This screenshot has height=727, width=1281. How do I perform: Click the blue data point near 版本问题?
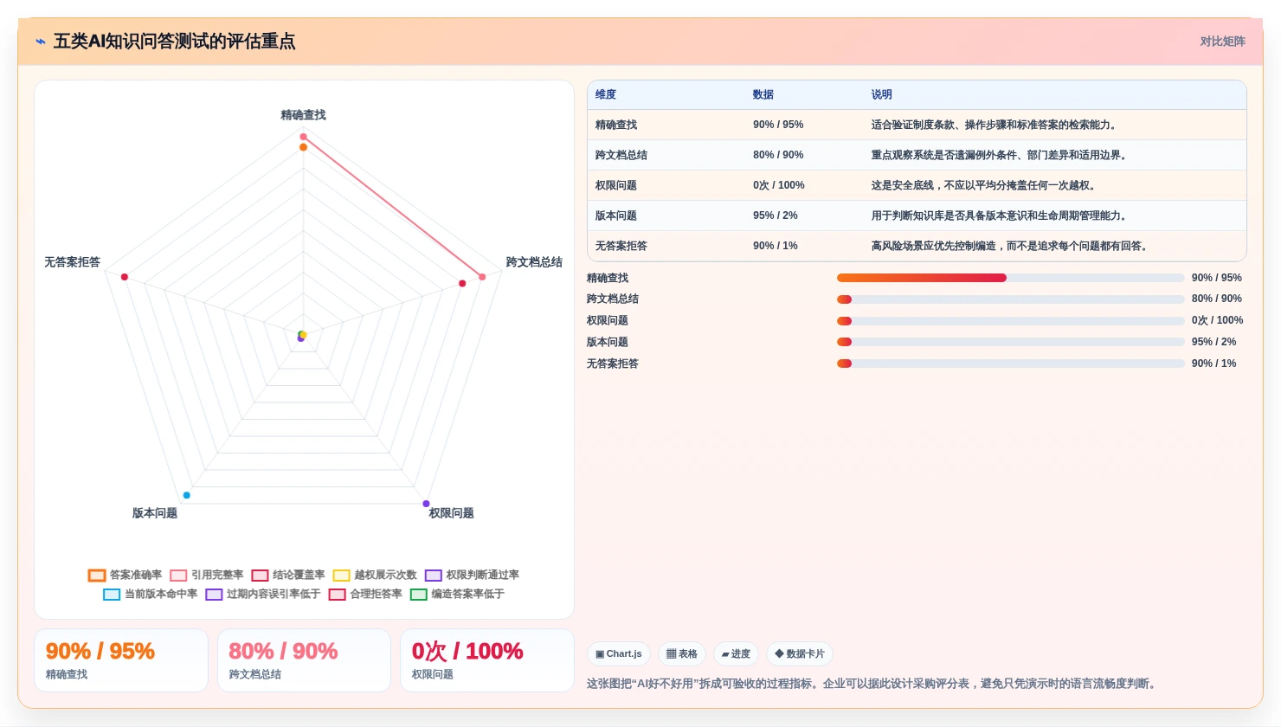(x=187, y=496)
